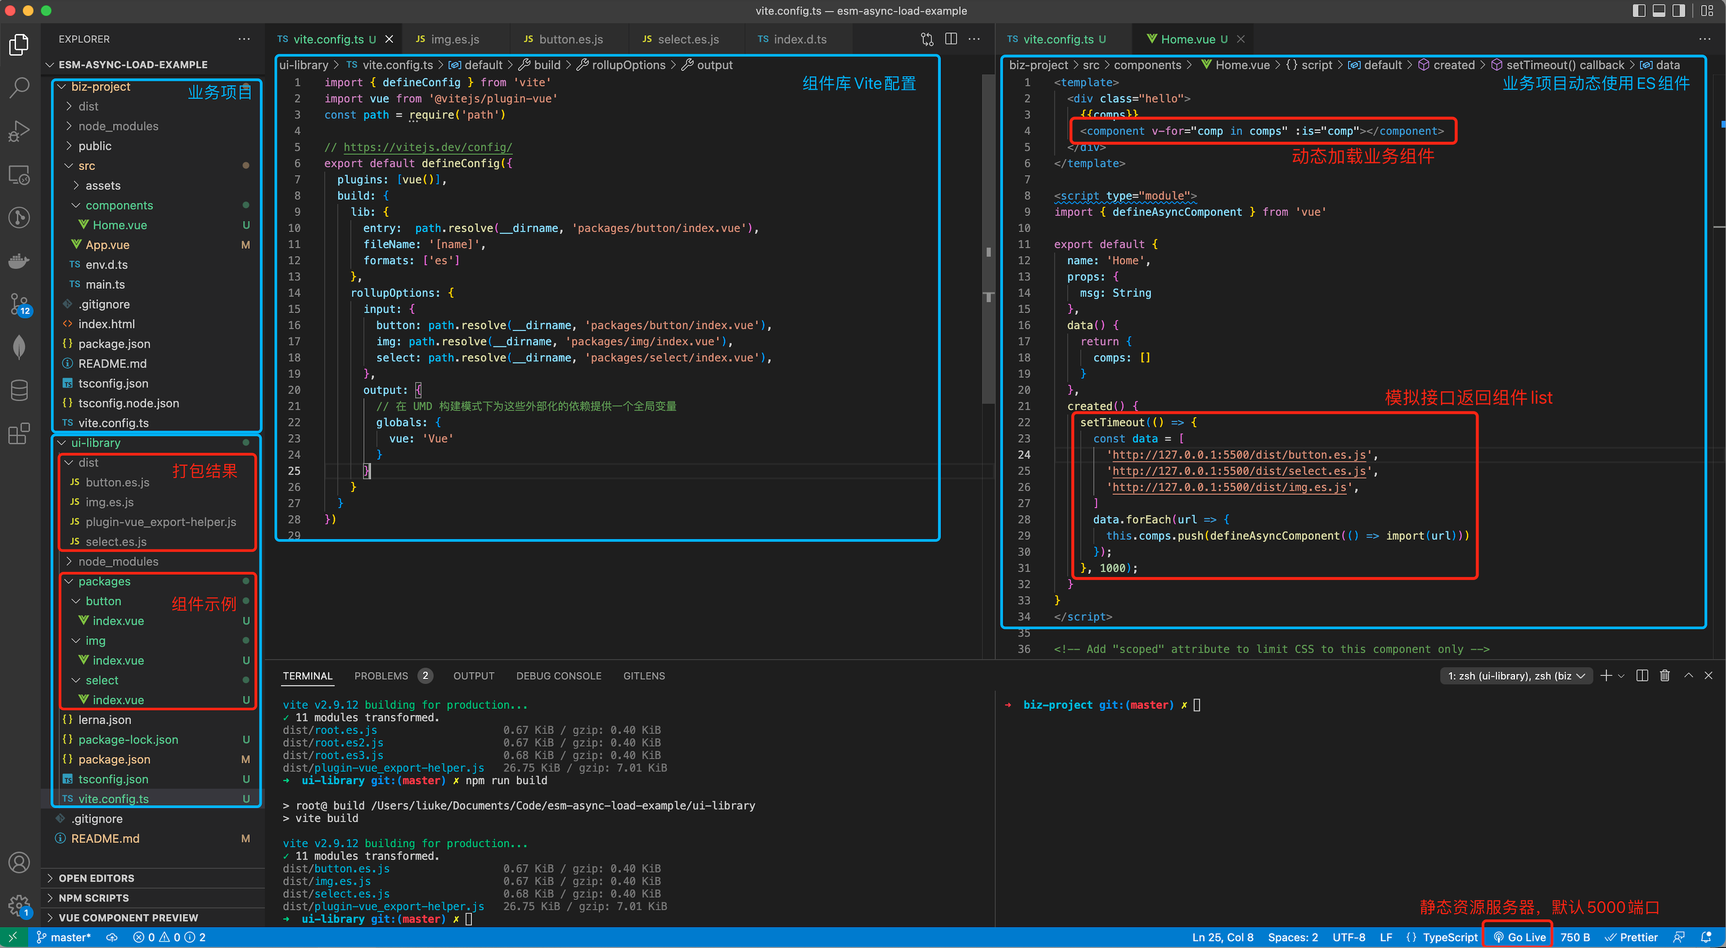
Task: Switch to the PROBLEMS panel tab
Action: [380, 675]
